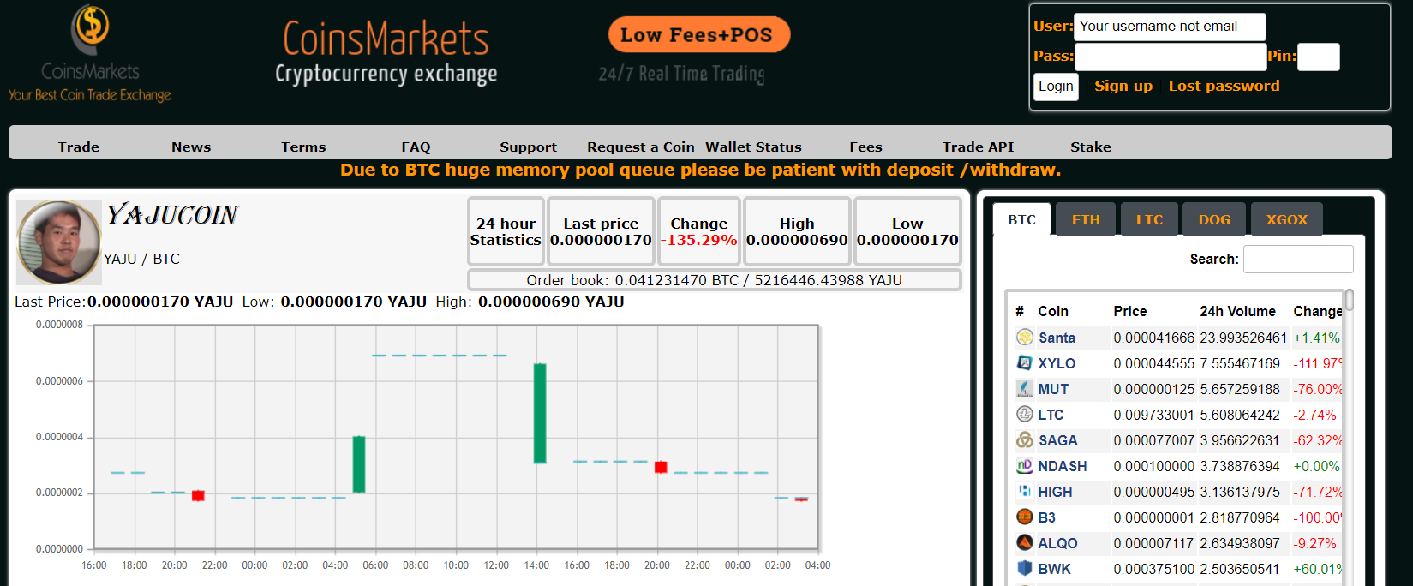The height and width of the screenshot is (586, 1413).
Task: Click the YAJU / BTC pair label
Action: [x=141, y=259]
